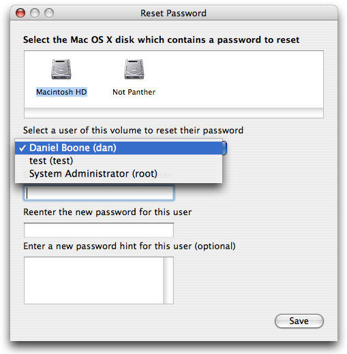Viewport: 347px width, 354px height.
Task: Minimize the Reset Password window
Action: tap(35, 13)
